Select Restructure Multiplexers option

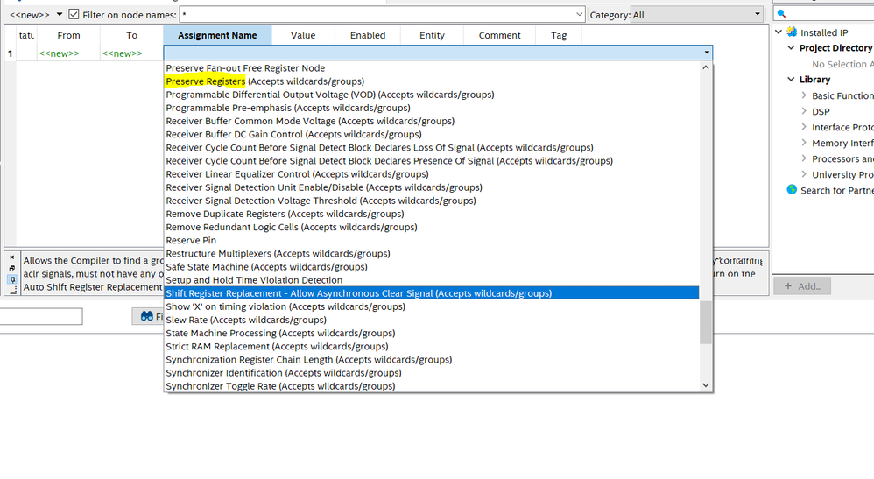tap(432, 254)
